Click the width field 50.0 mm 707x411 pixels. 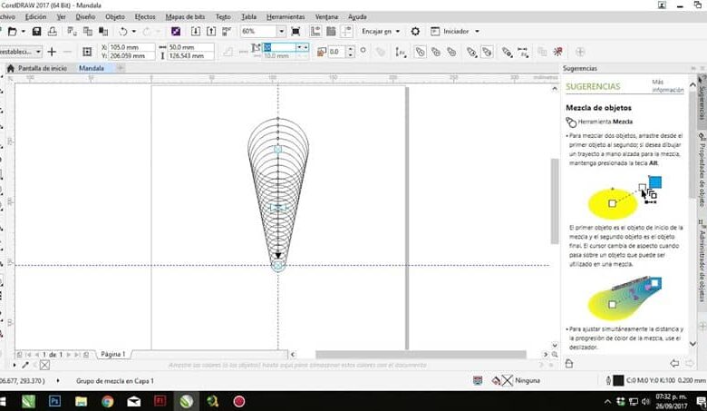click(x=190, y=47)
